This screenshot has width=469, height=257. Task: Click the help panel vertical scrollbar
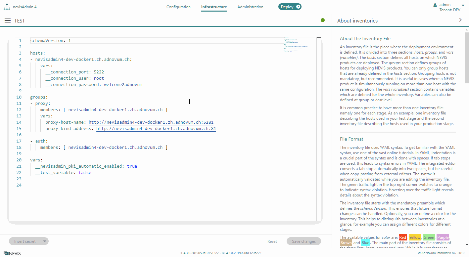tap(466, 58)
